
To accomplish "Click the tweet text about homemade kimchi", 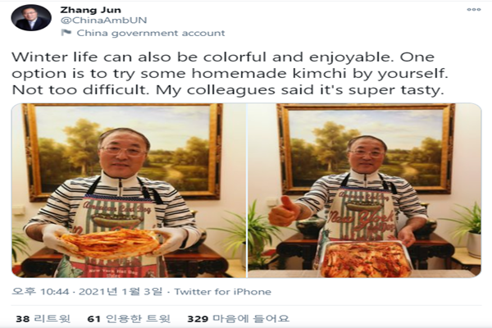I will (x=230, y=74).
